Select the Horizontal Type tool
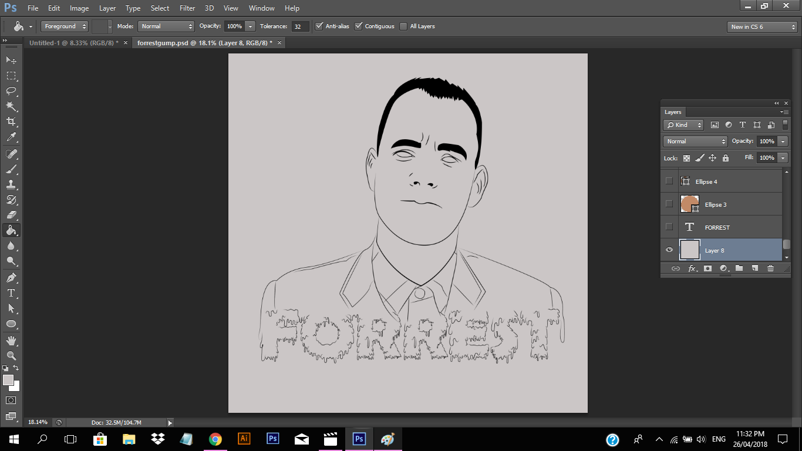 (x=11, y=292)
